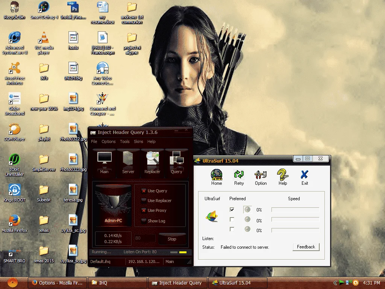Toggle the Use Query checkbox
The width and height of the screenshot is (385, 289).
(x=144, y=191)
